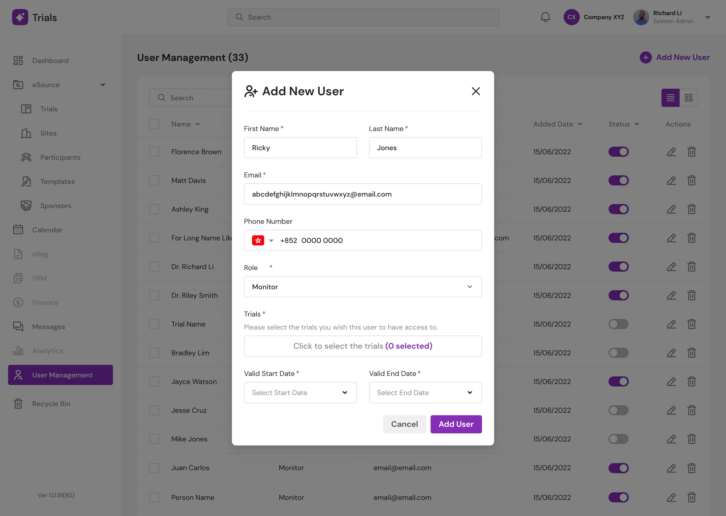Image resolution: width=726 pixels, height=516 pixels.
Task: Open the user account dropdown arrow
Action: tap(708, 17)
